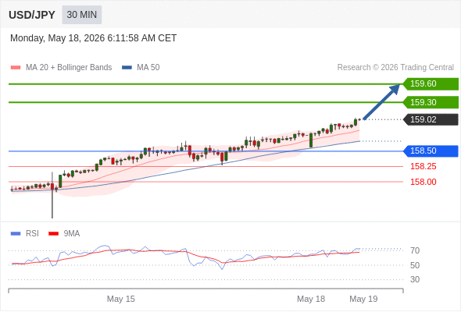Click the May 19 date axis label
The height and width of the screenshot is (312, 461).
point(363,299)
